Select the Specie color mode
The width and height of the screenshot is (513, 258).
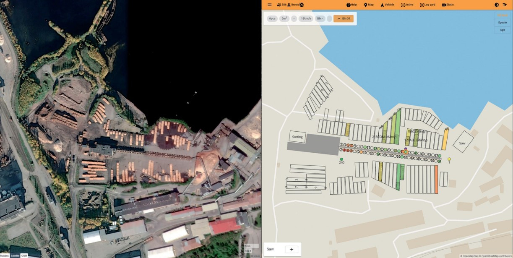(x=502, y=22)
